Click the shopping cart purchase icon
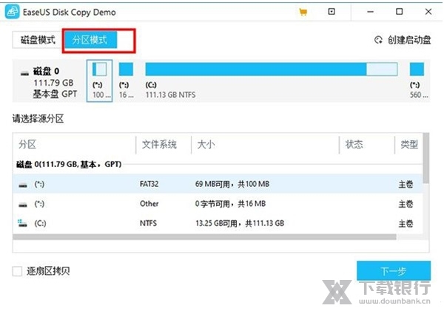444x311 pixels. [303, 13]
